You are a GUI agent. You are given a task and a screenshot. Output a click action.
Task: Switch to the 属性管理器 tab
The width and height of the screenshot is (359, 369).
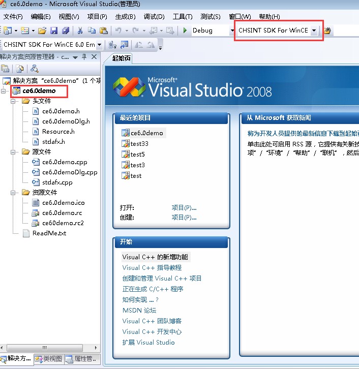[x=81, y=359]
